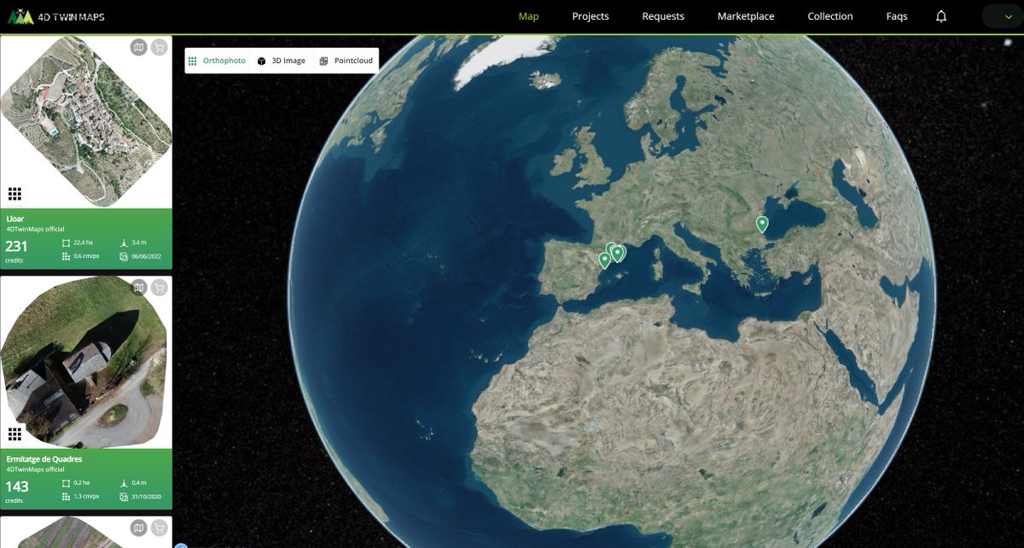Show Lloar on the map via its map icon
This screenshot has width=1024, height=548.
(139, 48)
